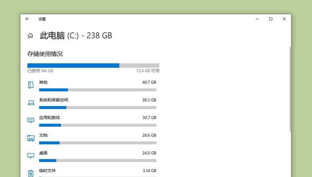
Task: Click the 临时文件 trash bin icon
Action: (31, 173)
